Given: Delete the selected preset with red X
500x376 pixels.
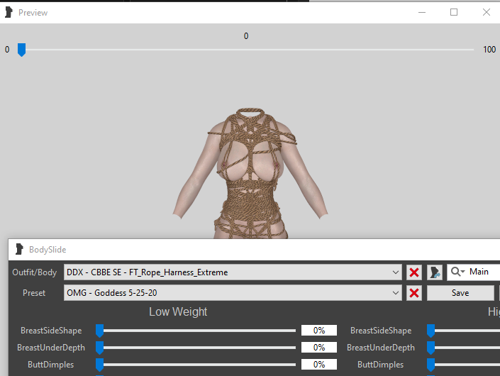Looking at the screenshot, I should point(414,293).
